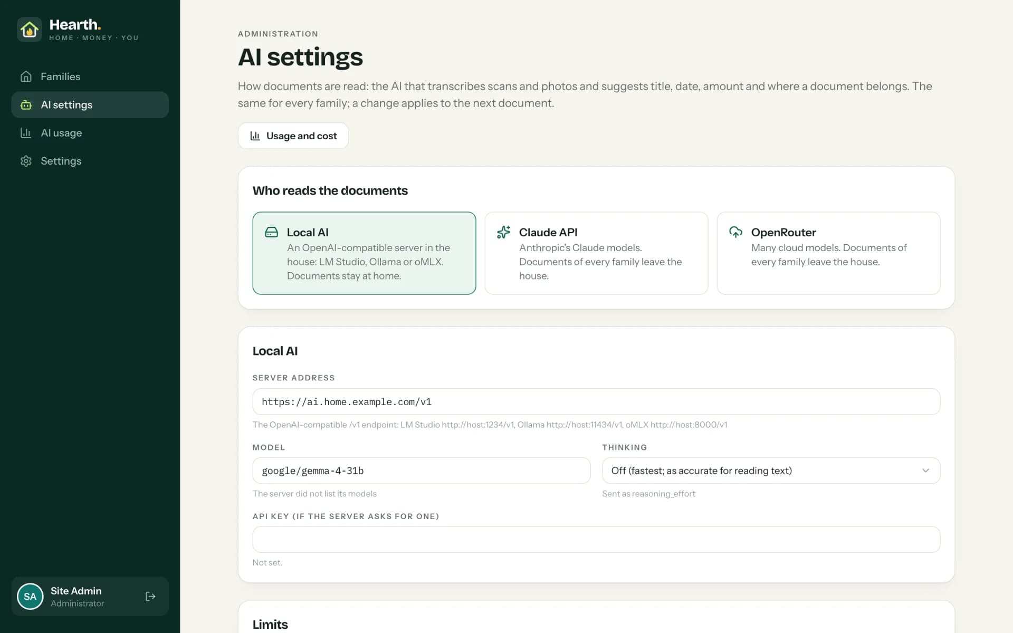Click the 'Limits' section heading
Image resolution: width=1013 pixels, height=633 pixels.
270,625
